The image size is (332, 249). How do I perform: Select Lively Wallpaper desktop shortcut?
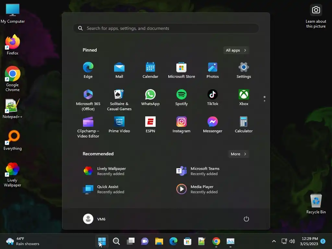(13, 174)
